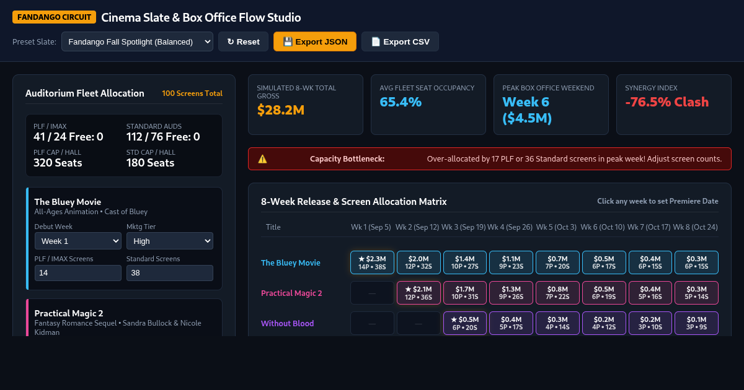This screenshot has width=744, height=390.
Task: Click Bluey Standard Screens input field
Action: click(170, 273)
